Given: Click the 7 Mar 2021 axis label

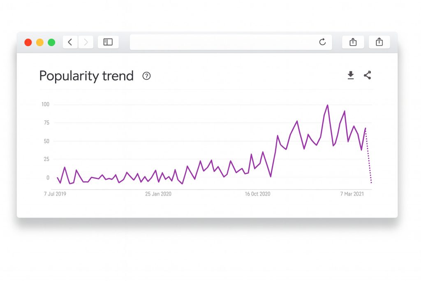Looking at the screenshot, I should coord(352,194).
